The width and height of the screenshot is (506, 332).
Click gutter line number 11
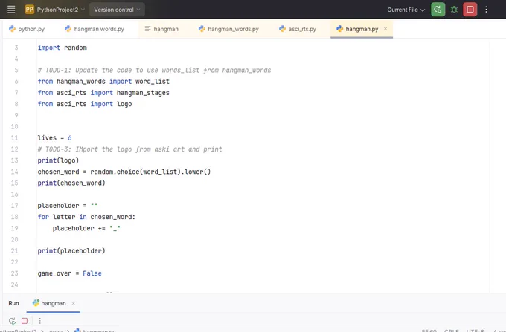15,138
